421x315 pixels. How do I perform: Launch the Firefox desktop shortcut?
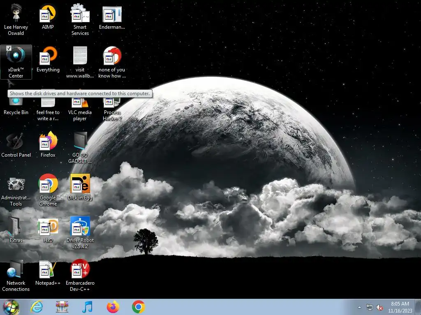(x=48, y=145)
